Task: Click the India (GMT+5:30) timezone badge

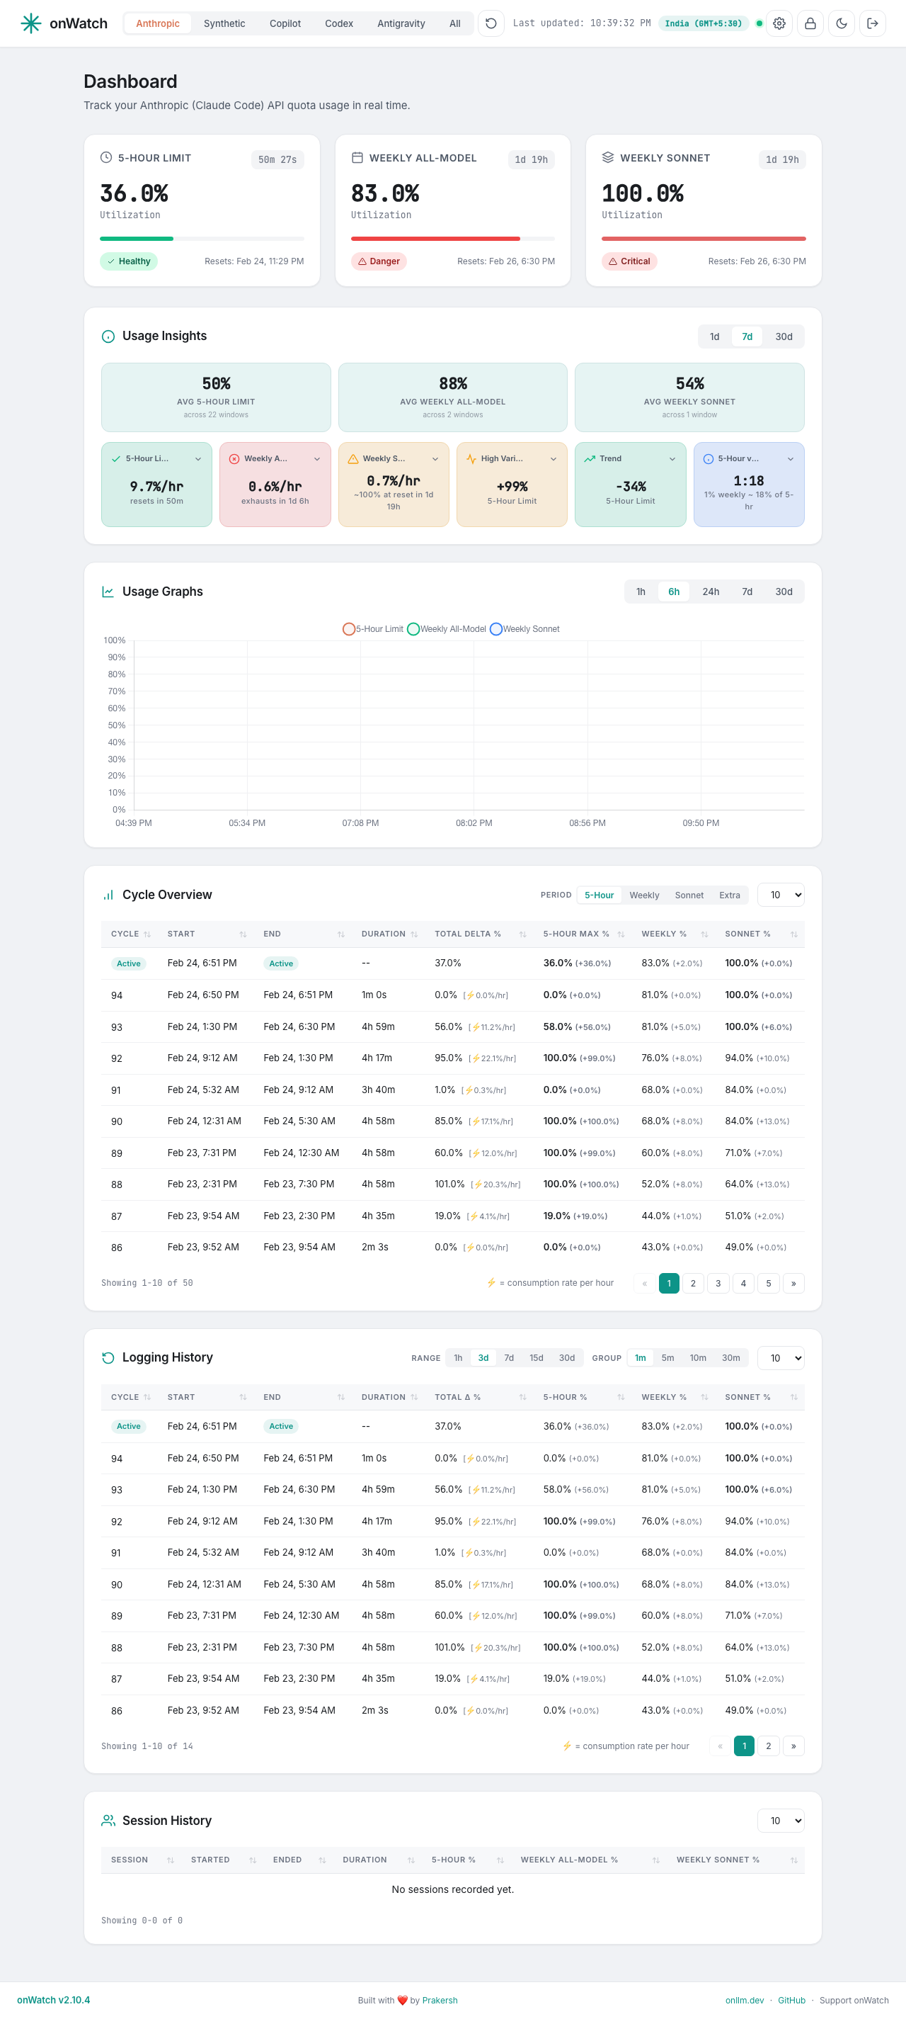Action: 703,23
